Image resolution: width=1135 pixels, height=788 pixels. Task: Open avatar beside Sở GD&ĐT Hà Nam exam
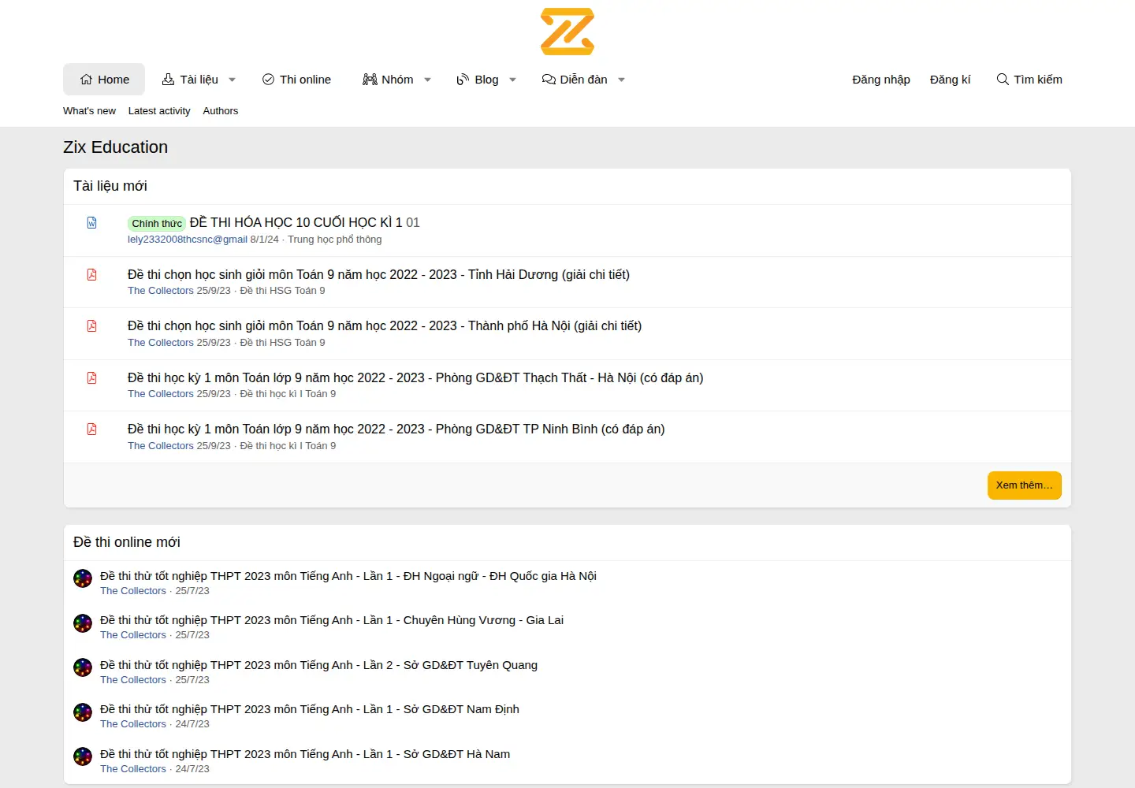coord(83,756)
